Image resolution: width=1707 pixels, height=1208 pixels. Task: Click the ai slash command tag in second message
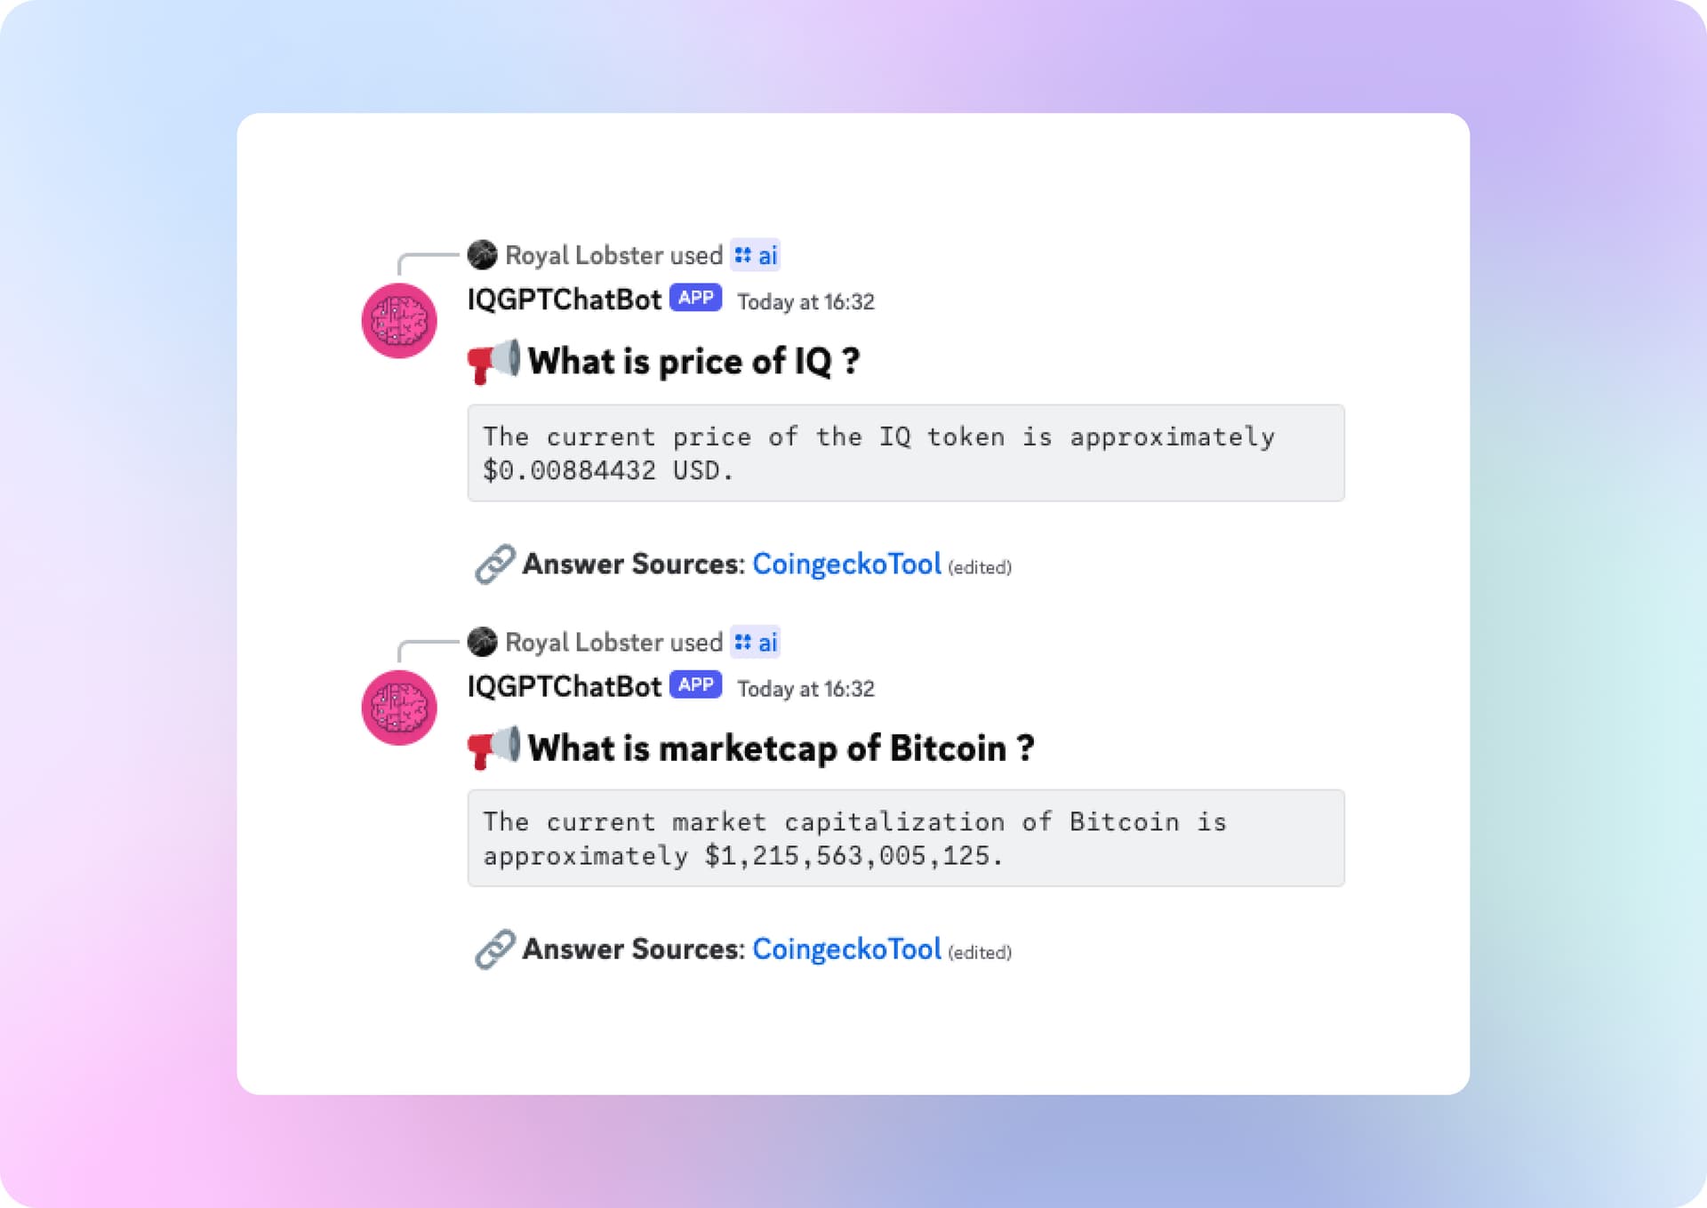[x=756, y=643]
